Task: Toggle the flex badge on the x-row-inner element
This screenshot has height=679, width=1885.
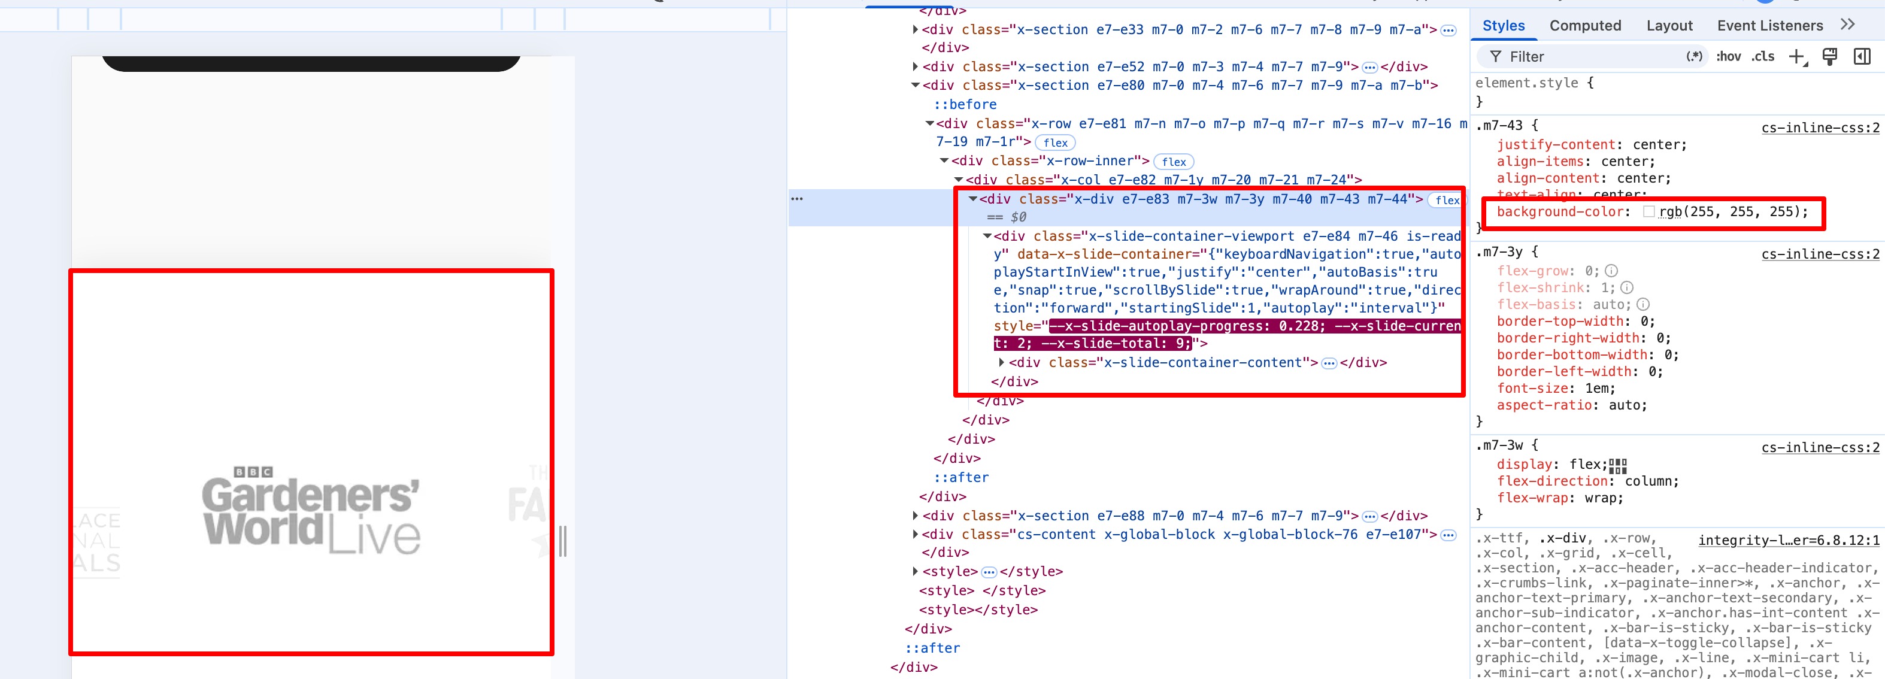Action: 1174,162
